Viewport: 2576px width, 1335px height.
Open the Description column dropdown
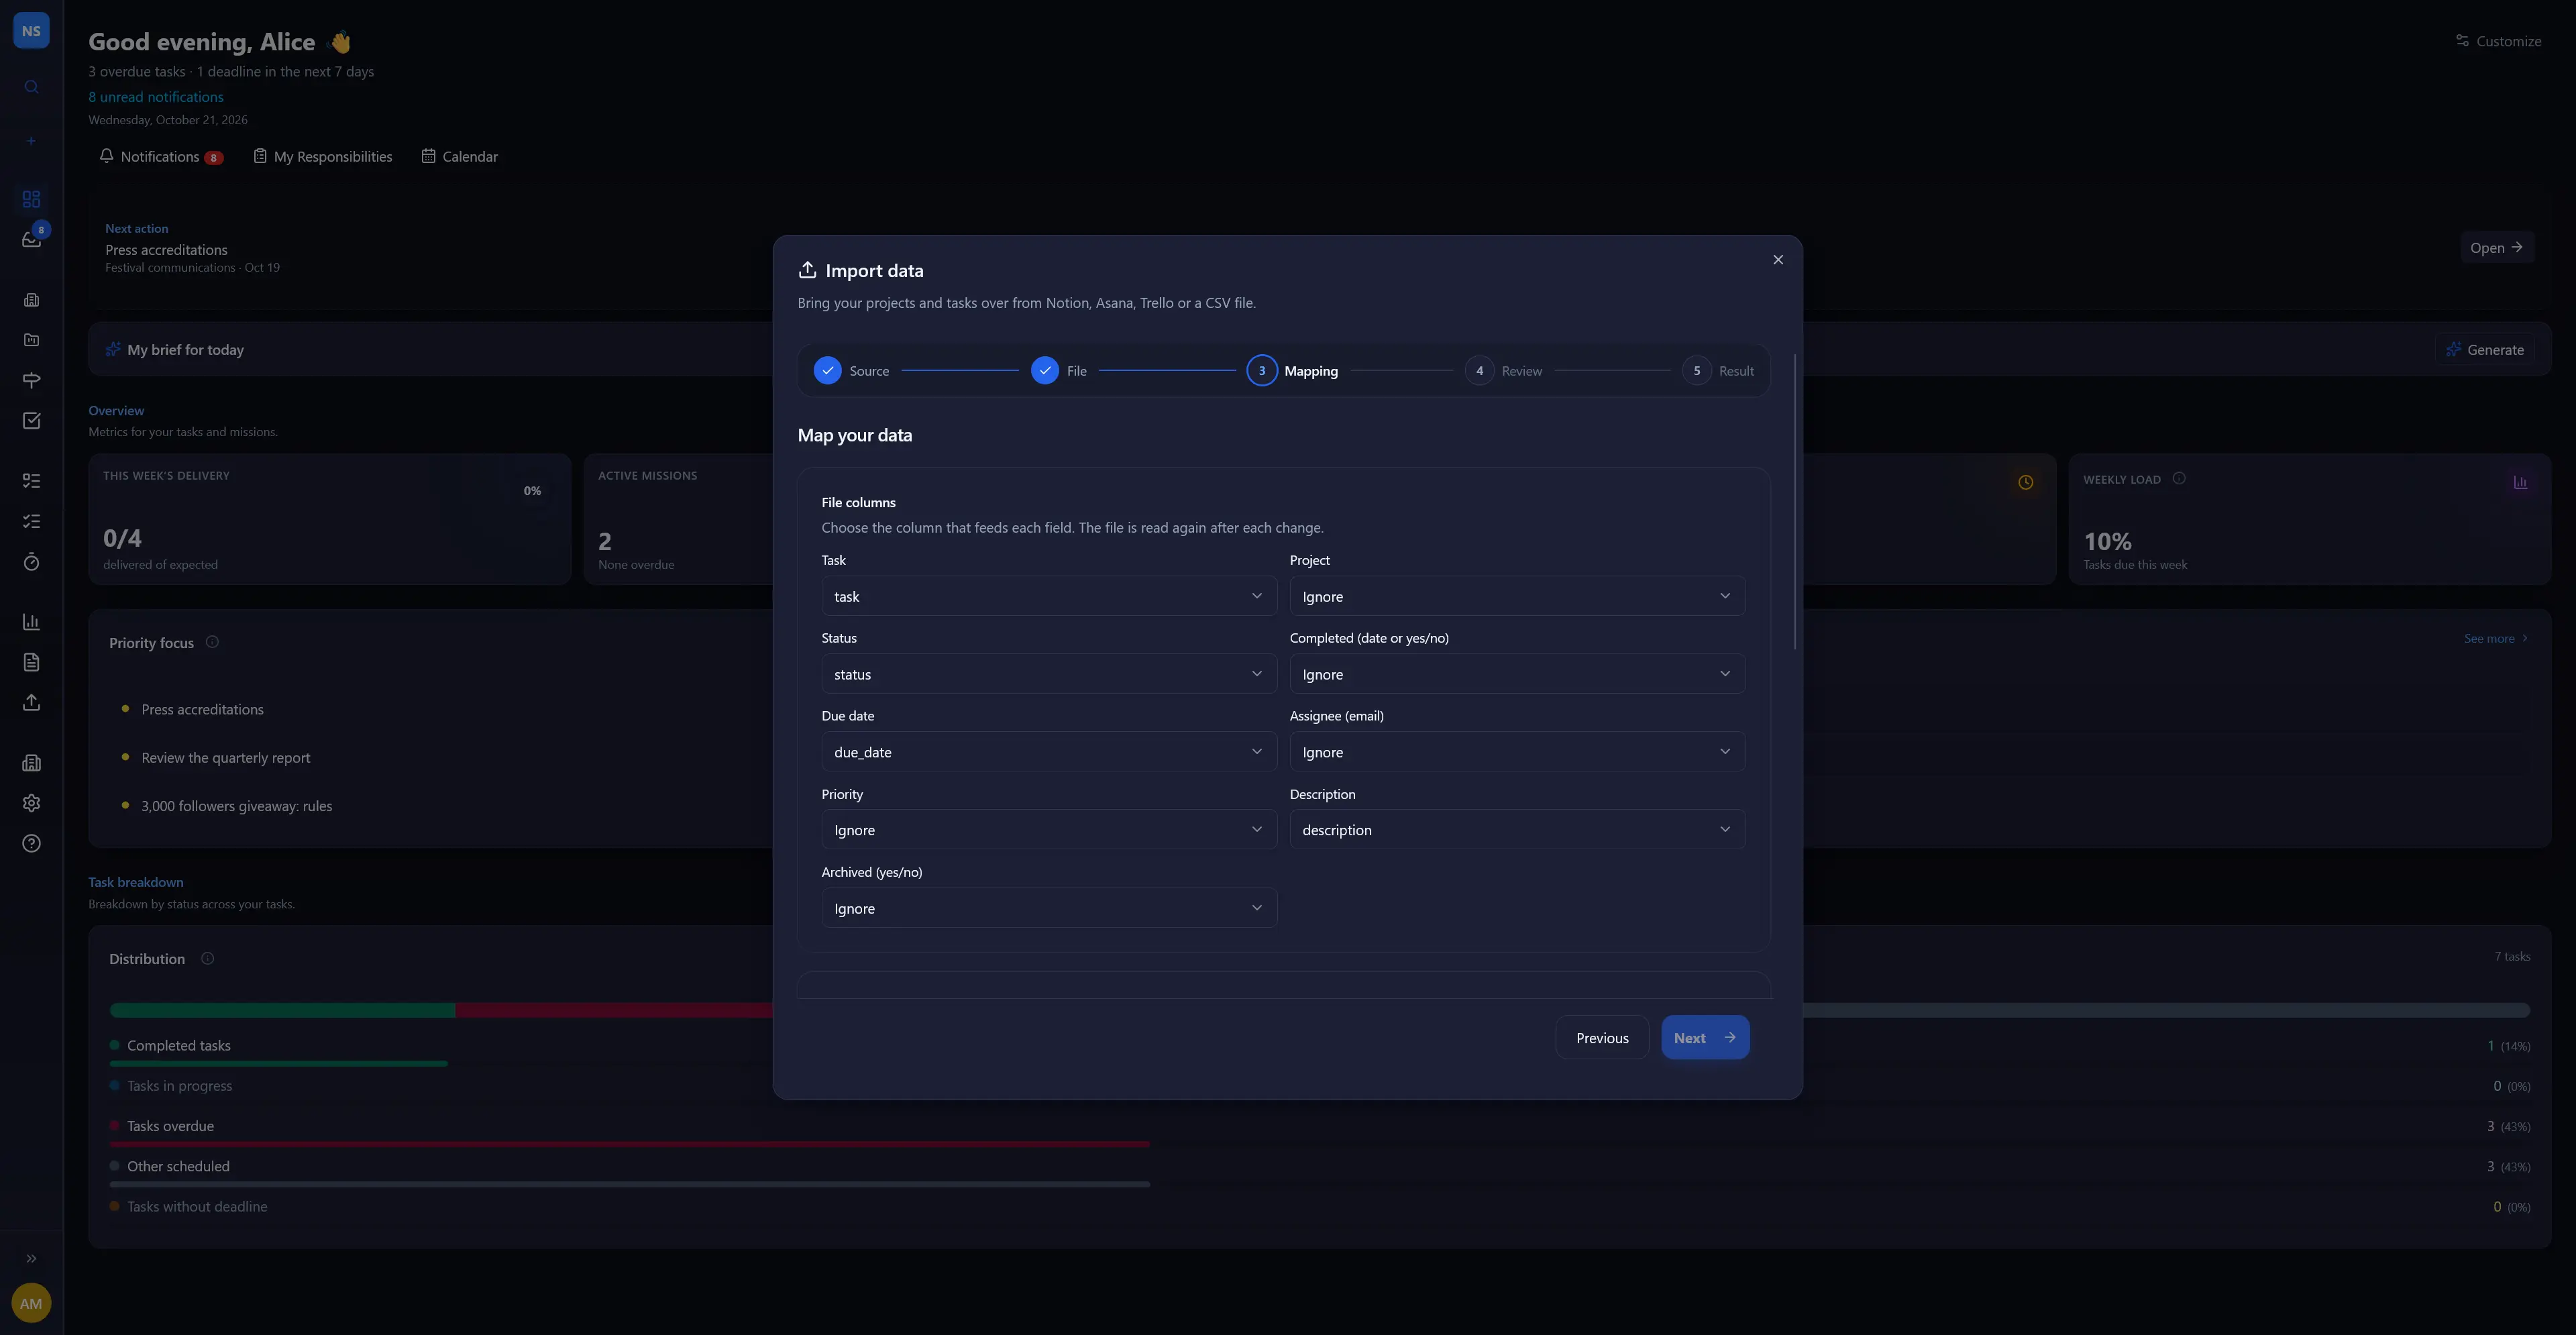pyautogui.click(x=1517, y=830)
